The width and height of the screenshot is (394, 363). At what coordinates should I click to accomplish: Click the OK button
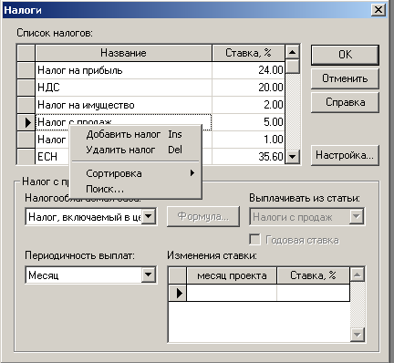345,55
